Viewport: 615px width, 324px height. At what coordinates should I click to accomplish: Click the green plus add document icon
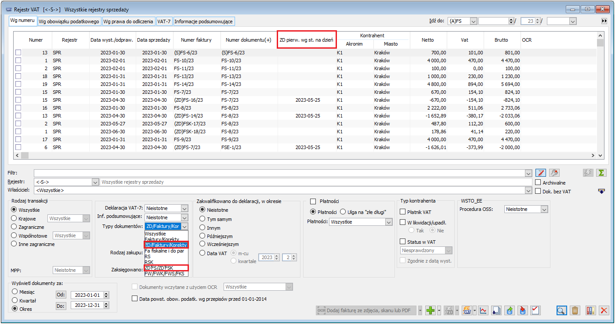pyautogui.click(x=430, y=310)
